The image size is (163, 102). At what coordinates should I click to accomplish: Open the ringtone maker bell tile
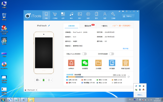(x=71, y=63)
